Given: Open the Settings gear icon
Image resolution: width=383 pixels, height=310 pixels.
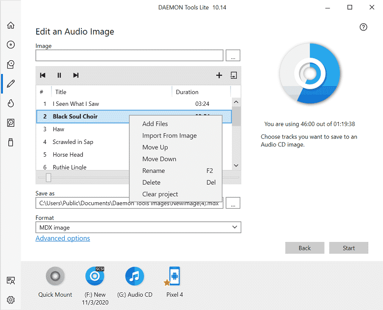Looking at the screenshot, I should coord(11,300).
